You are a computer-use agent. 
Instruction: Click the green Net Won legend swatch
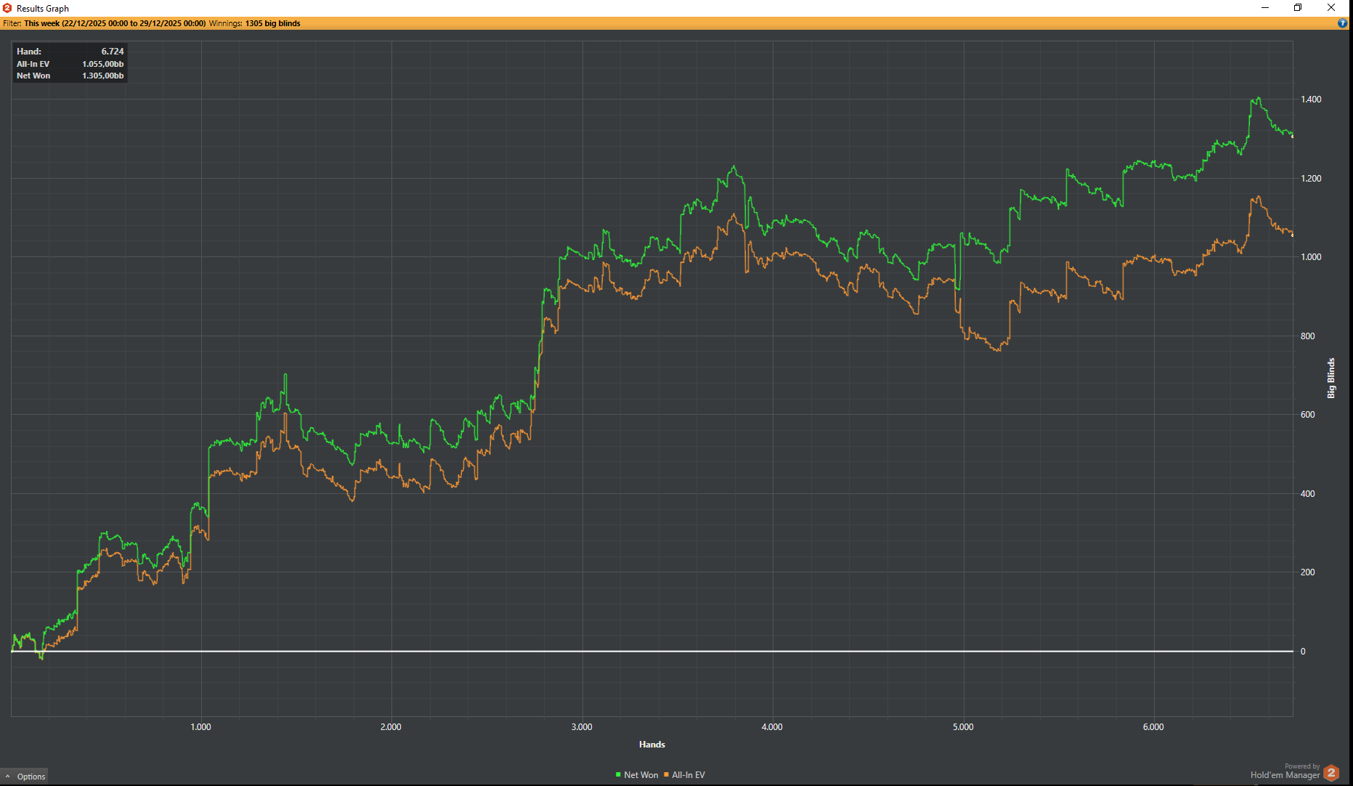click(x=618, y=775)
